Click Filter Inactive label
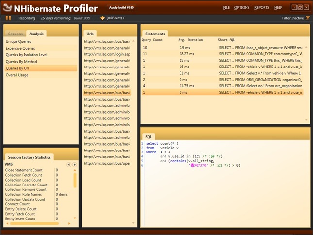This screenshot has height=235, width=313. (x=293, y=18)
